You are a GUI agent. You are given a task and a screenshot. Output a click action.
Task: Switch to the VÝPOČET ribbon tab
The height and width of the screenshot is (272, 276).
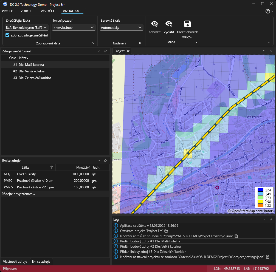click(47, 11)
